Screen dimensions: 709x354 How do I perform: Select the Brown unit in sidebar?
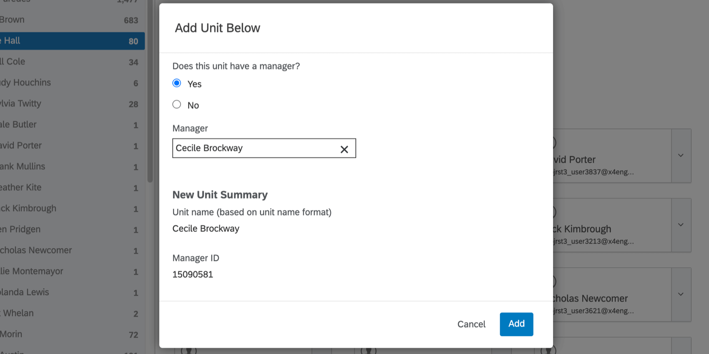click(x=71, y=20)
